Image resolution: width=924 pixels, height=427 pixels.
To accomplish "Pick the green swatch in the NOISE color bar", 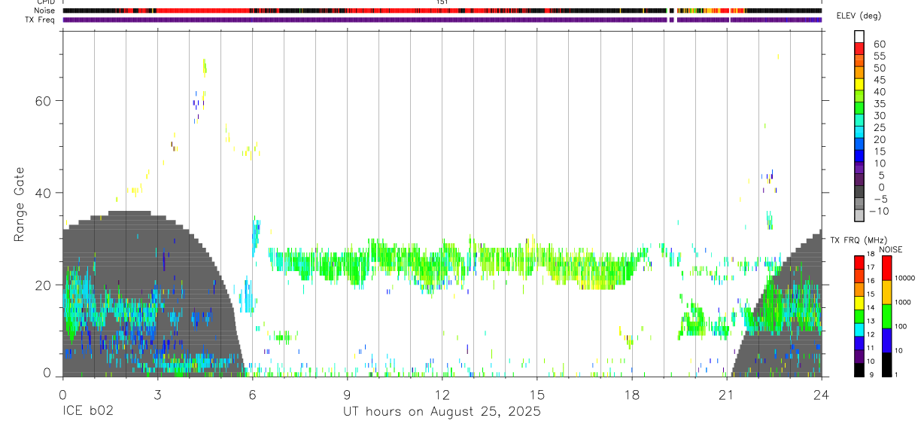I will 886,316.
